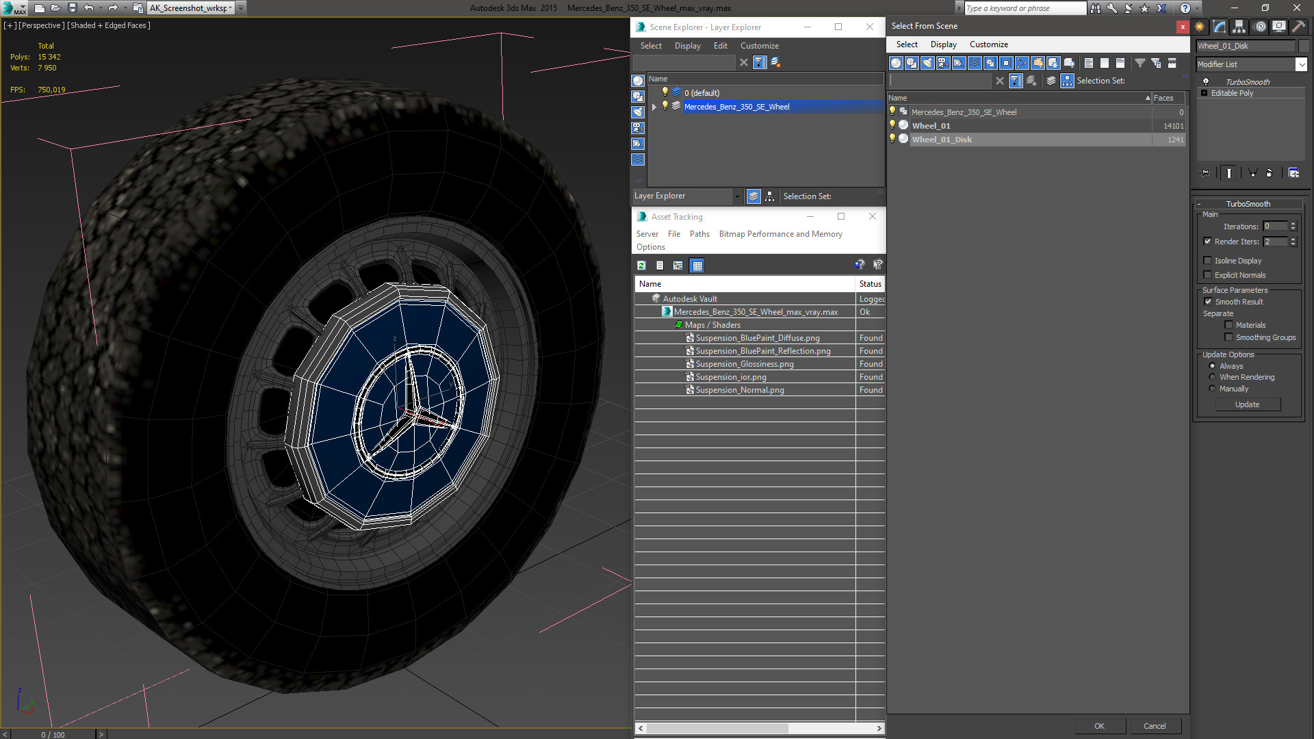Increase the Render Iters spinner value
The height and width of the screenshot is (739, 1314).
point(1293,239)
